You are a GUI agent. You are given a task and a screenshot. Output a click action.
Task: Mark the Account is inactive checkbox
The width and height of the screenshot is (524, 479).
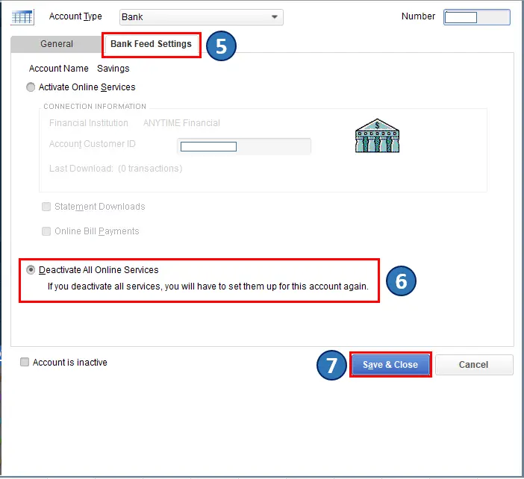pyautogui.click(x=25, y=363)
